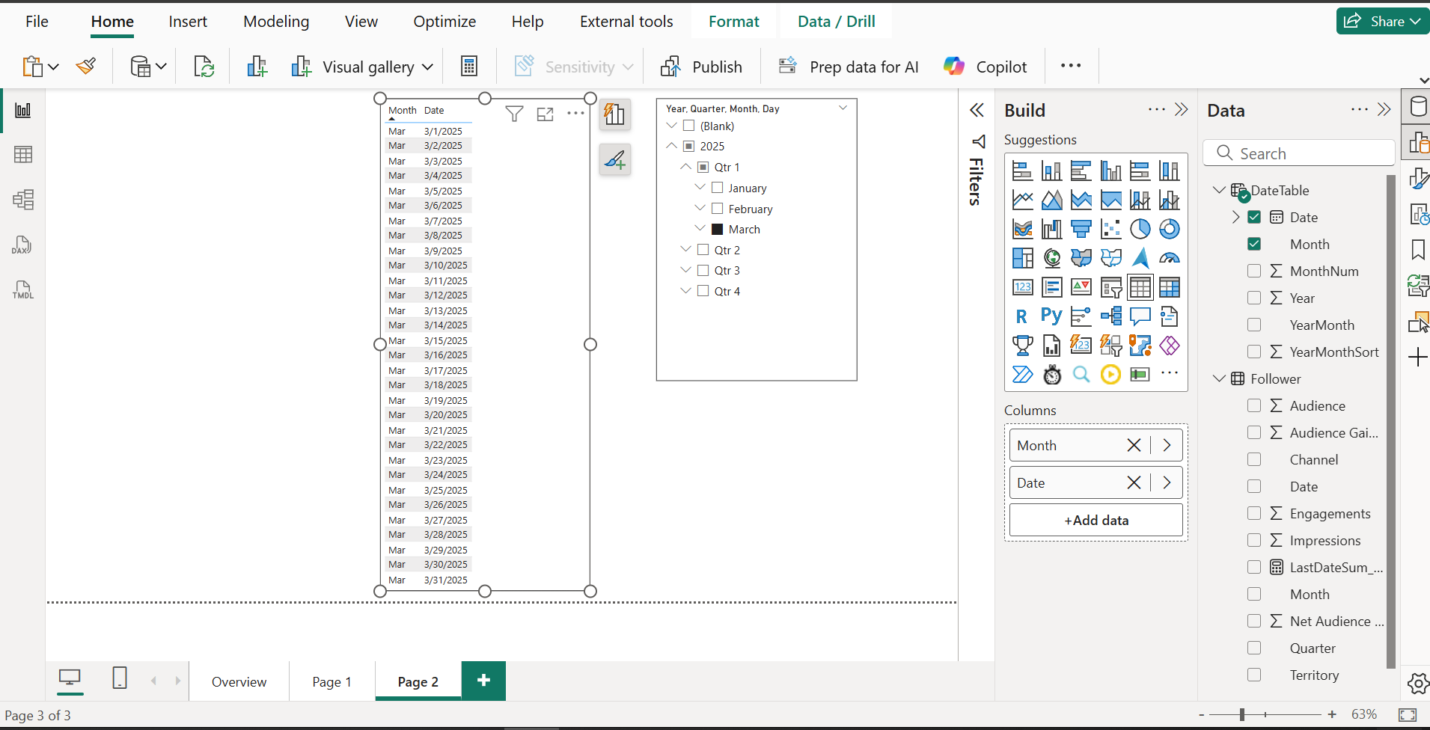Tick the Qtr 2 slicer checkbox
Viewport: 1430px width, 730px height.
(x=703, y=250)
